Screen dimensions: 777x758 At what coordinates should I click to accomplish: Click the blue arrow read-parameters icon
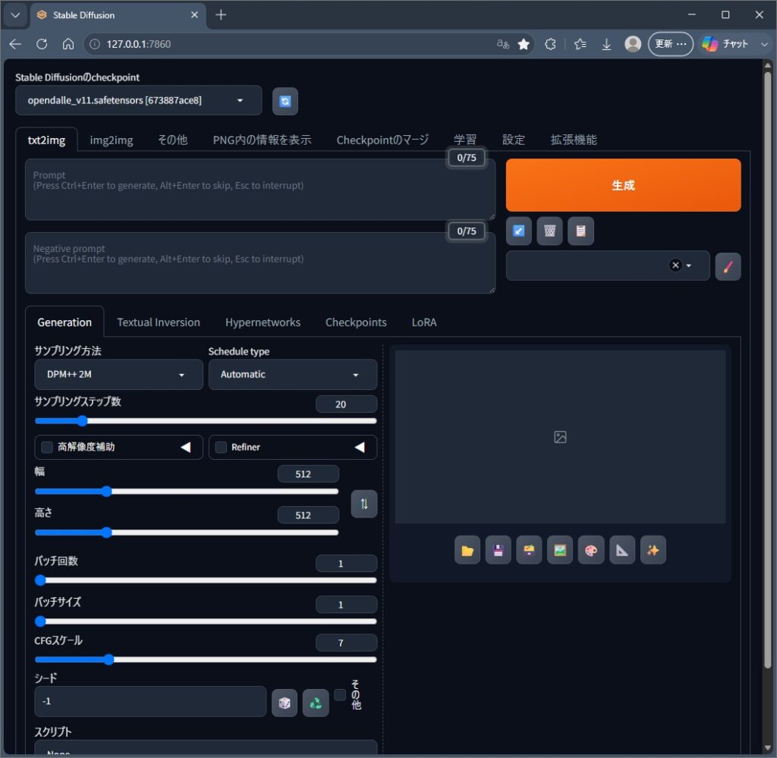click(x=518, y=231)
